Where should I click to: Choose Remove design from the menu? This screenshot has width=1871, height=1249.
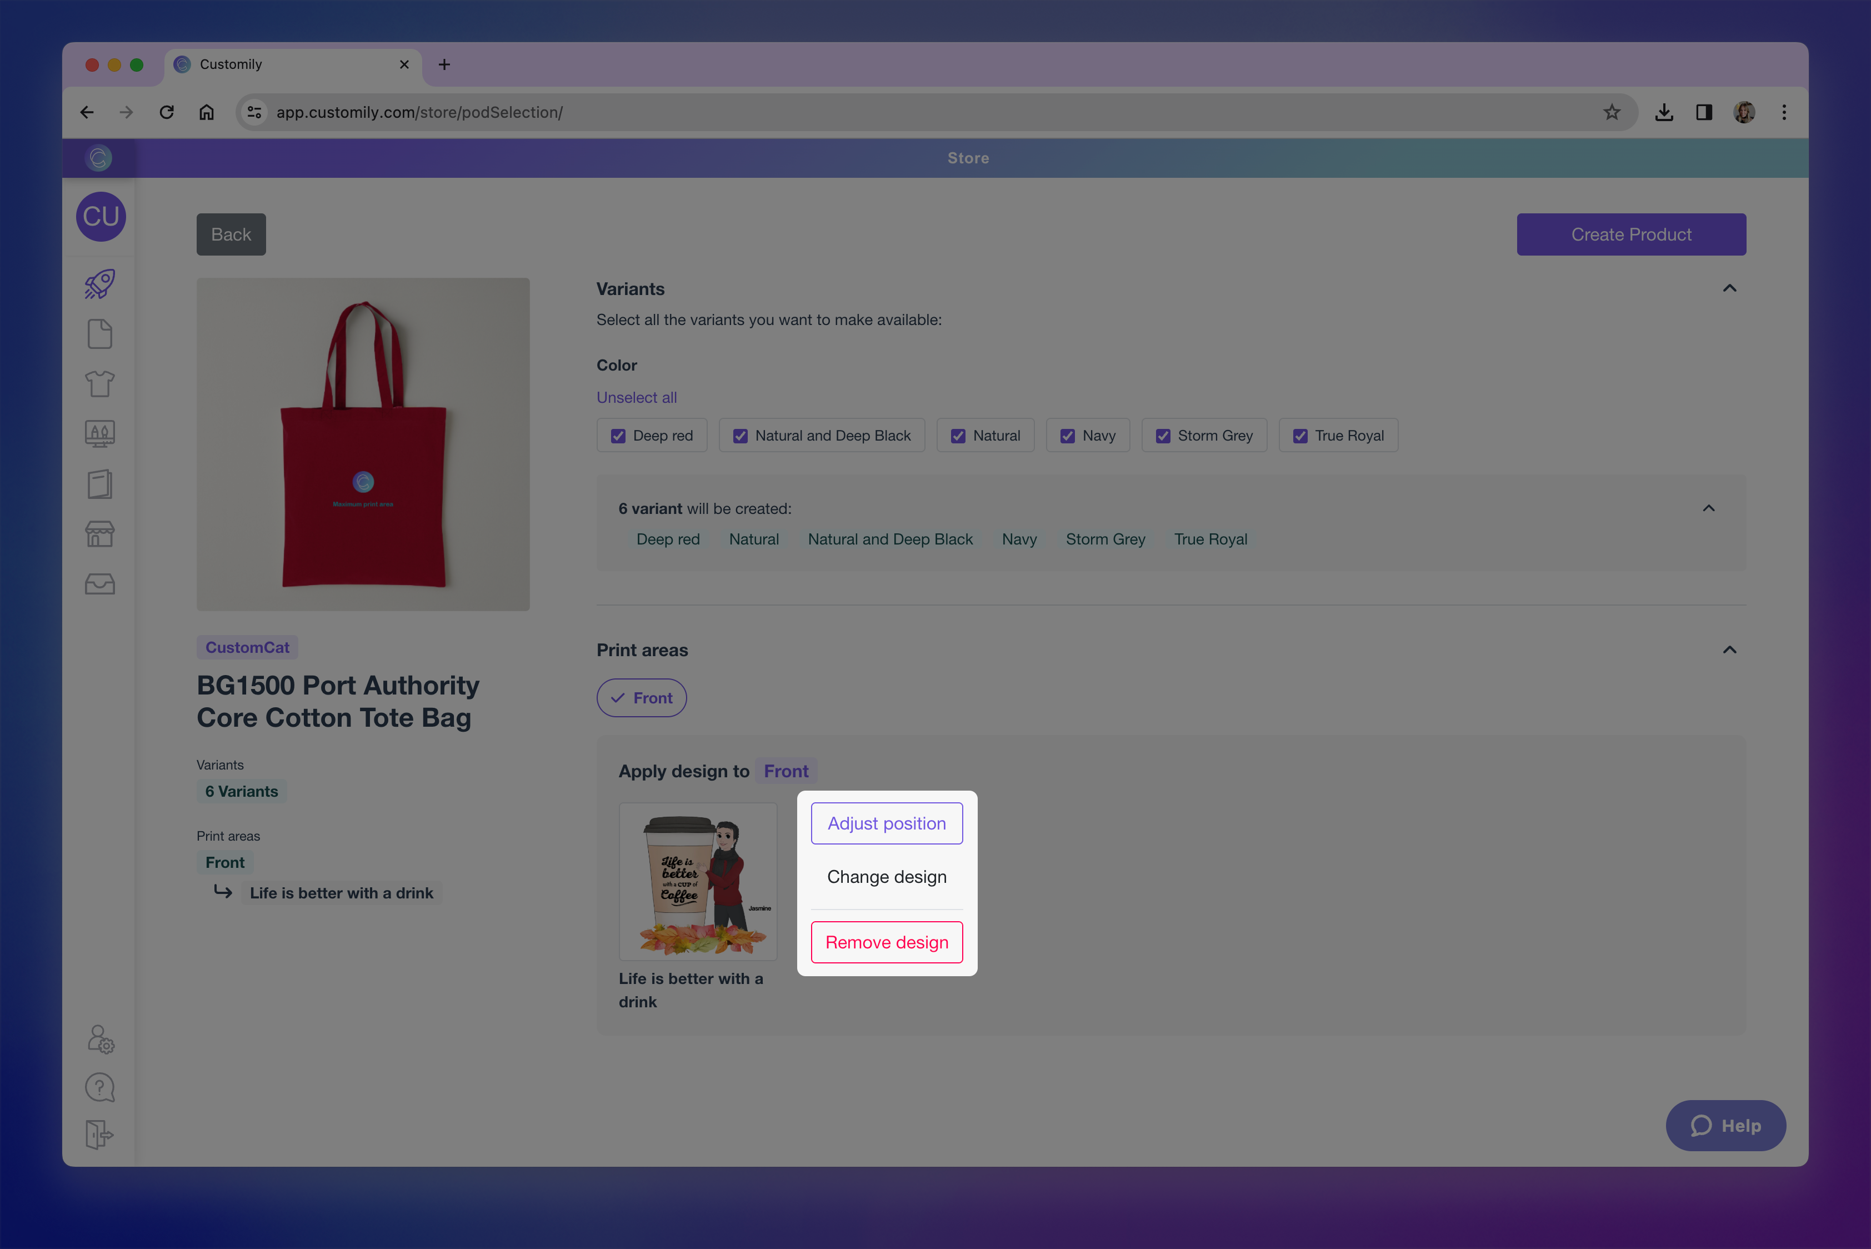coord(887,942)
